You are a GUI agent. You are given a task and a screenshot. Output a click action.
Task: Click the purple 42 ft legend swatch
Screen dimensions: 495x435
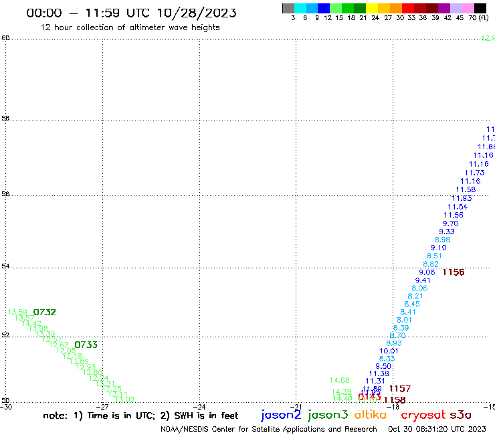444,8
